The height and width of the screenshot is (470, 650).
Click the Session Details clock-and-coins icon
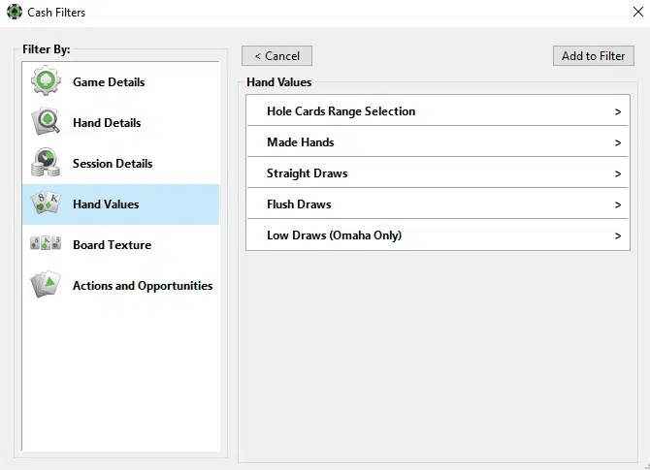point(46,162)
